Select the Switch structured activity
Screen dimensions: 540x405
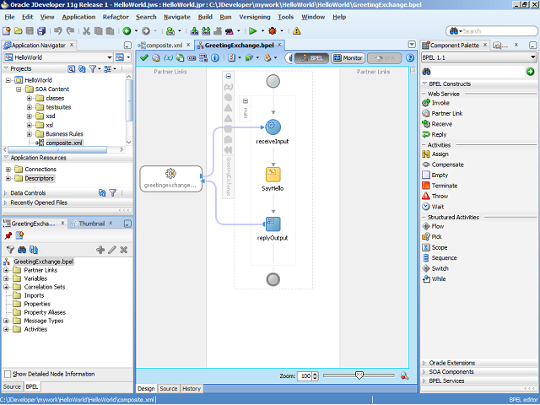click(x=440, y=268)
